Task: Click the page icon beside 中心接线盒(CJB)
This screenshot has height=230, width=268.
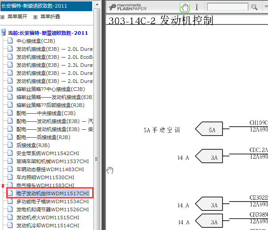Action: 10,41
